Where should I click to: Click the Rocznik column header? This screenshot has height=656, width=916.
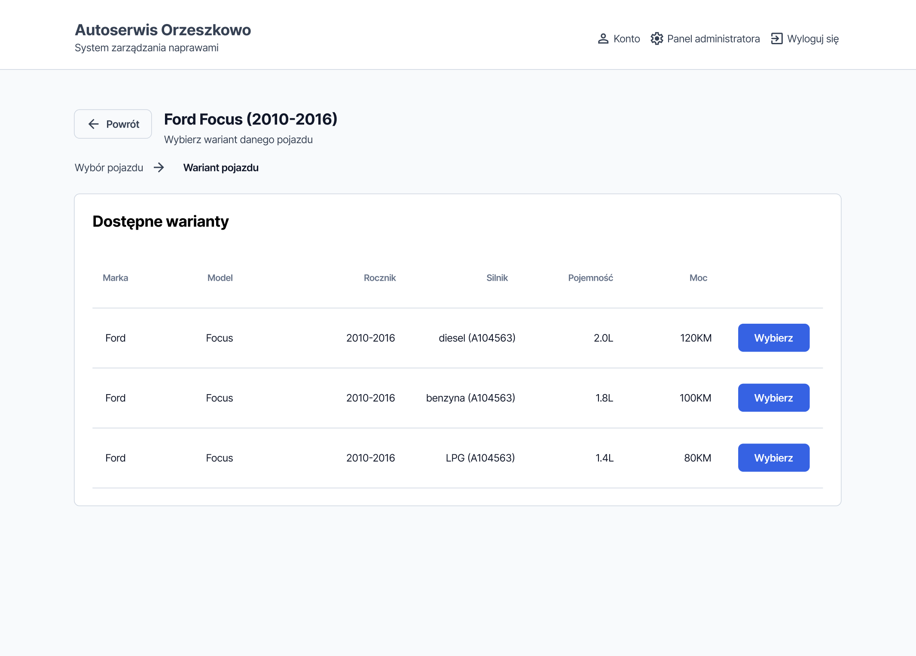[x=380, y=278]
